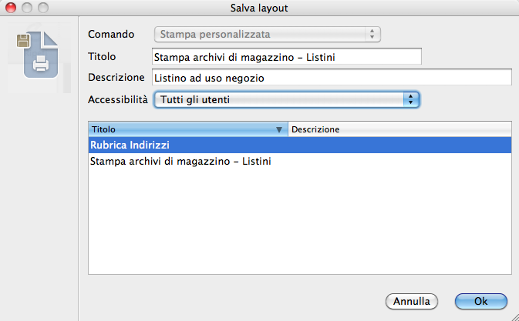Click into the Descrizione text field
The width and height of the screenshot is (519, 321).
[x=332, y=78]
